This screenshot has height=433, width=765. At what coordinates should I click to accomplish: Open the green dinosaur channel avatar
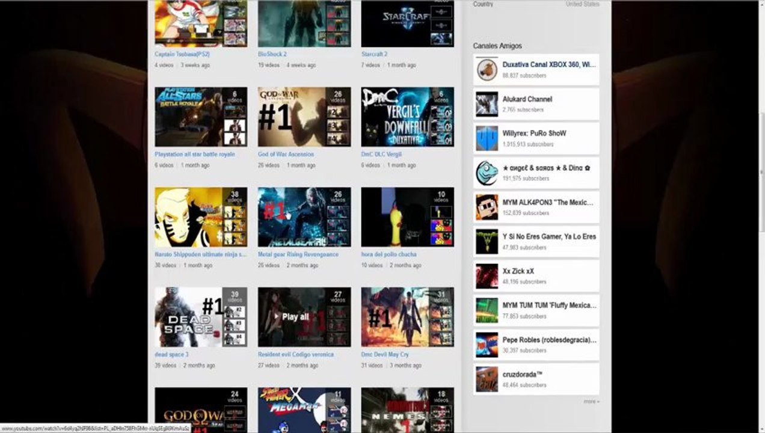coord(487,173)
